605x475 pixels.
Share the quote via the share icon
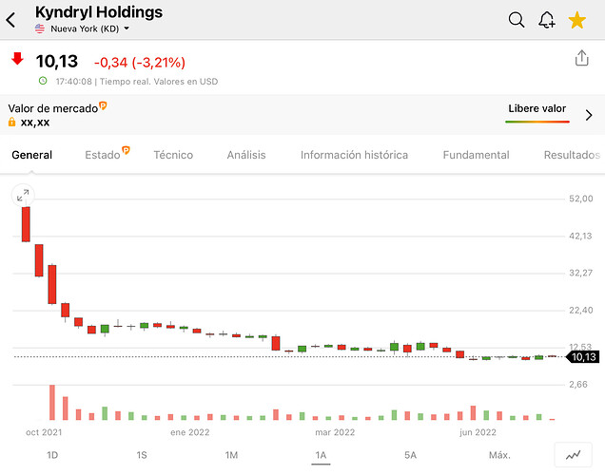581,58
